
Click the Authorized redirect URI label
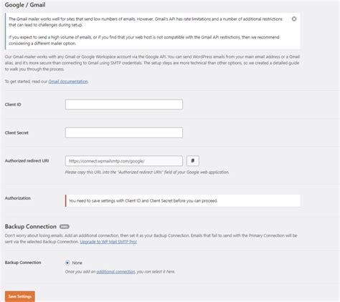click(27, 161)
